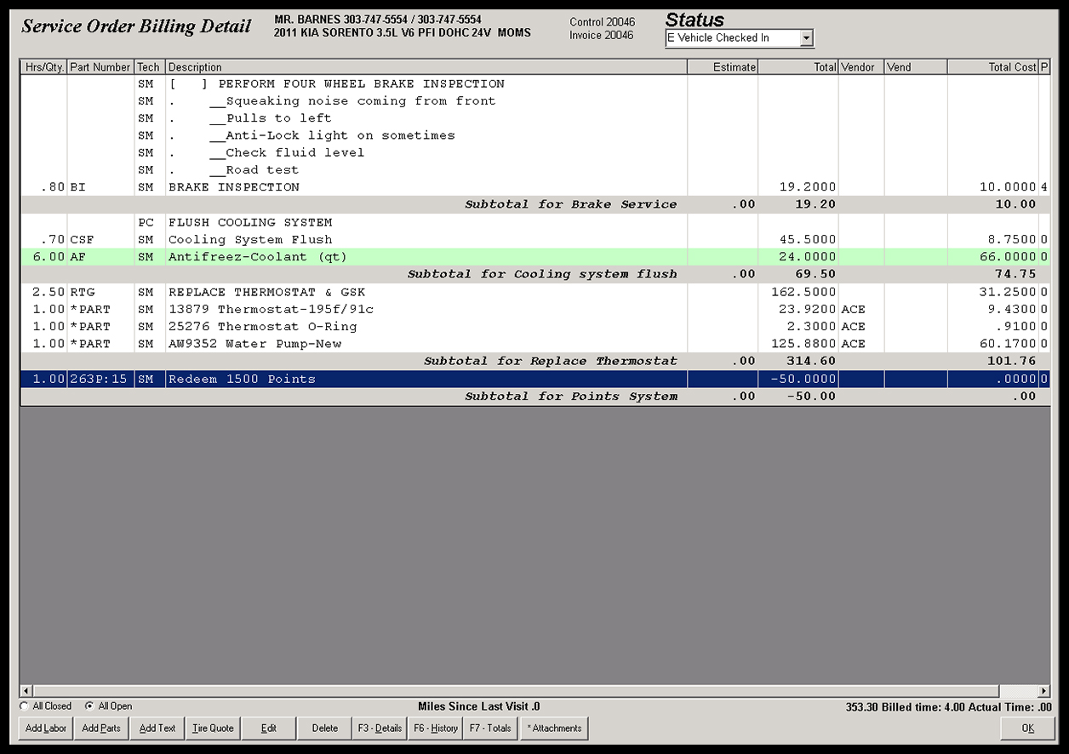Click the Add Parts button

click(x=100, y=728)
